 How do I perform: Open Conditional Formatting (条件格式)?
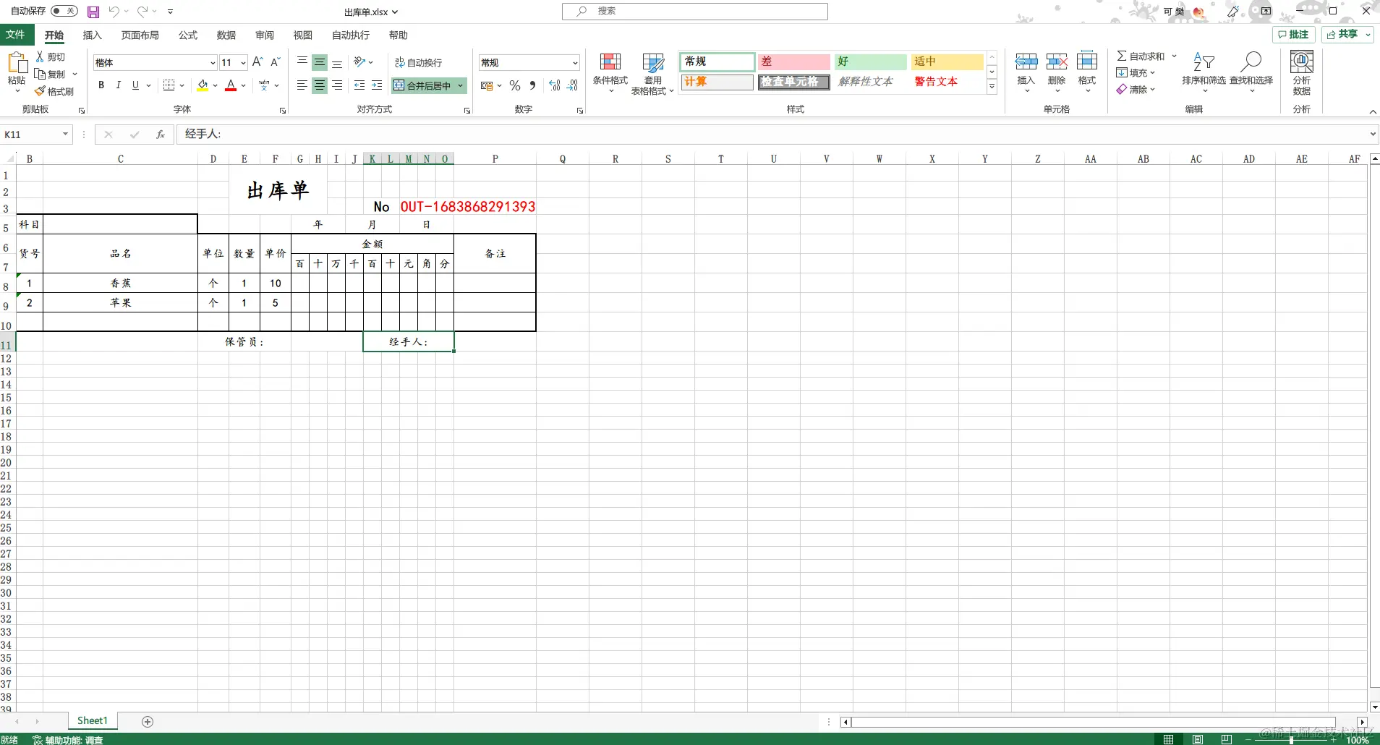(610, 72)
